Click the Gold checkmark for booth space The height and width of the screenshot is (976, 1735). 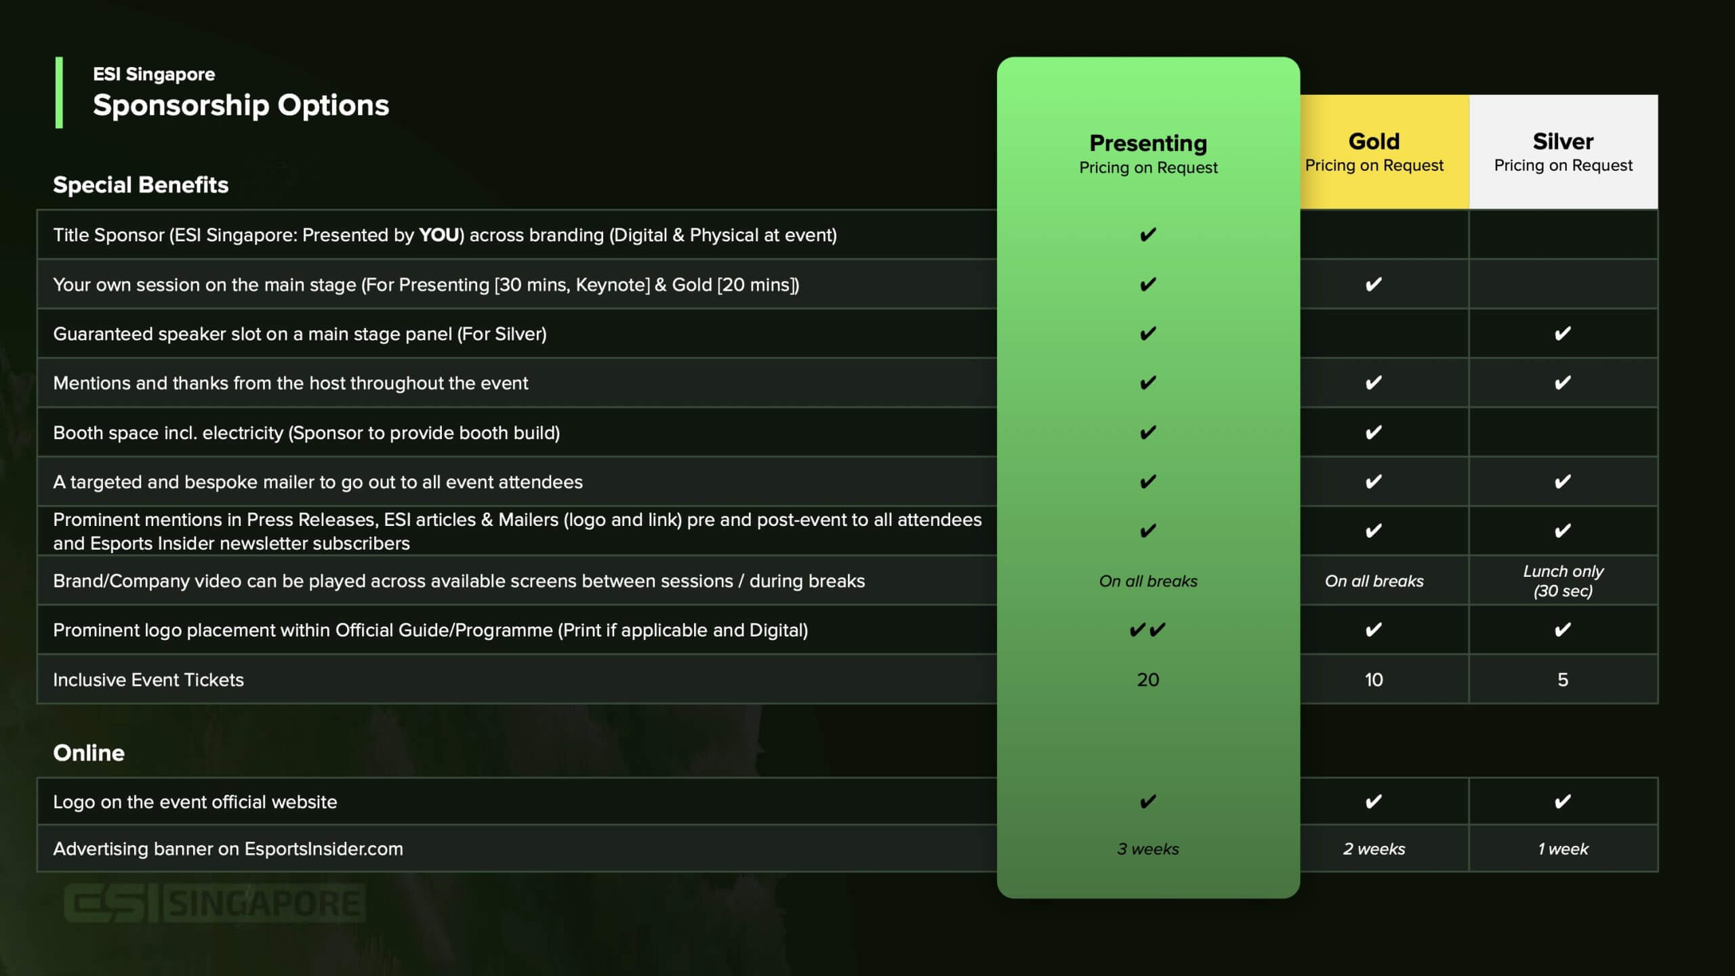[1373, 432]
